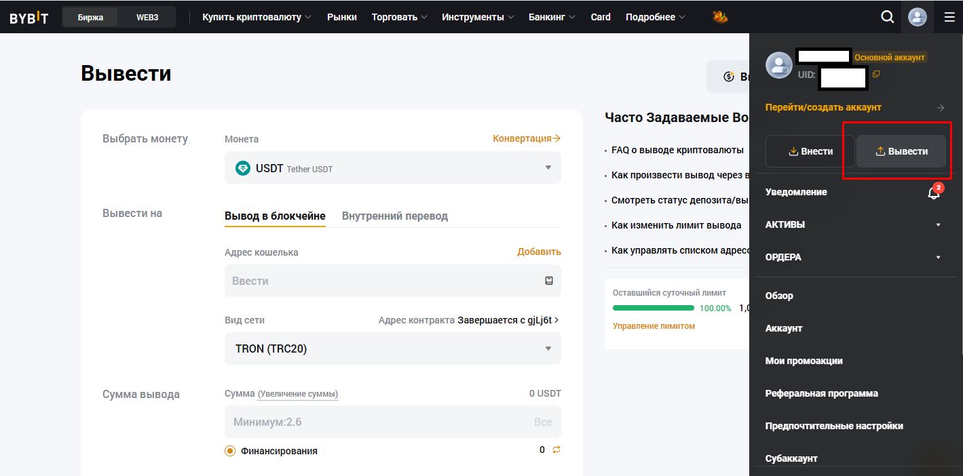The image size is (963, 476).
Task: Click the wallet address input field
Action: (x=393, y=281)
